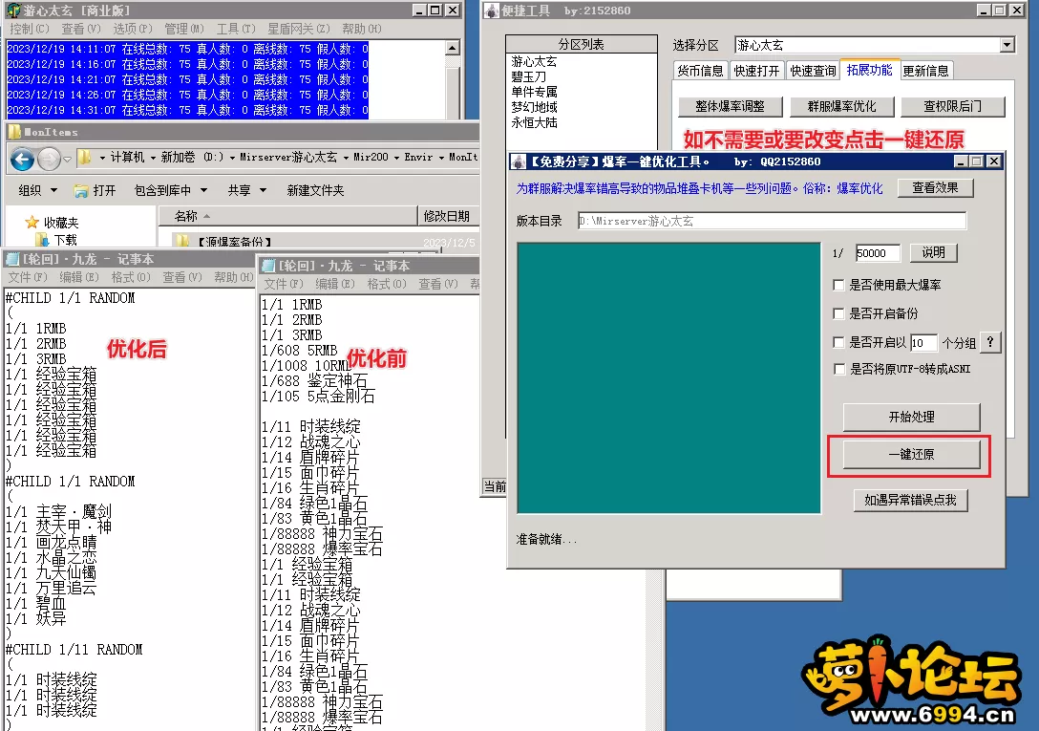Open 控制(C) menu in 游心太玄 window
This screenshot has height=731, width=1039.
pos(30,29)
